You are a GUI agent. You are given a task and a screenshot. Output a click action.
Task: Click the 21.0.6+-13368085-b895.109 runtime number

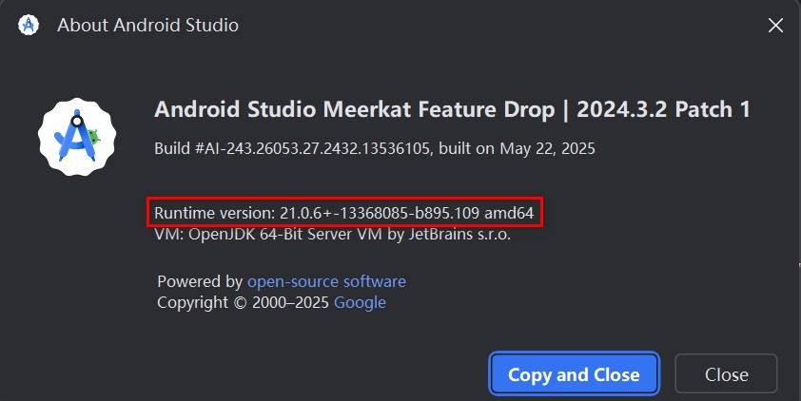(380, 212)
